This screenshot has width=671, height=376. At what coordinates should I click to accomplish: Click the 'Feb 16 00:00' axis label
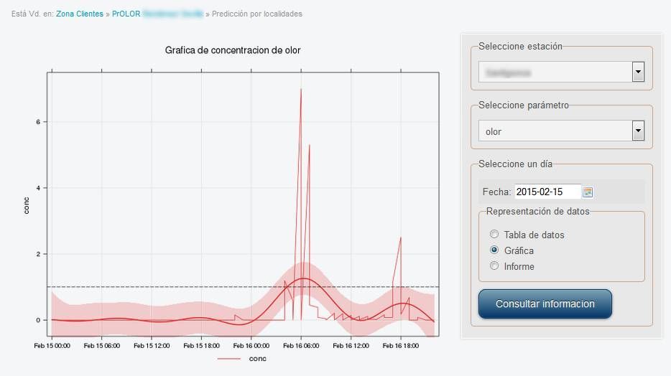pyautogui.click(x=251, y=346)
